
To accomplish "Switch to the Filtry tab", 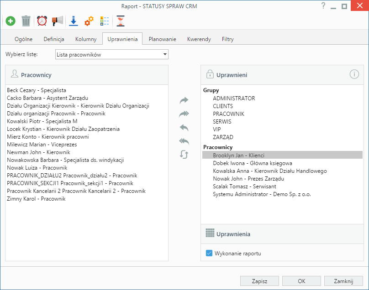I will tap(227, 39).
